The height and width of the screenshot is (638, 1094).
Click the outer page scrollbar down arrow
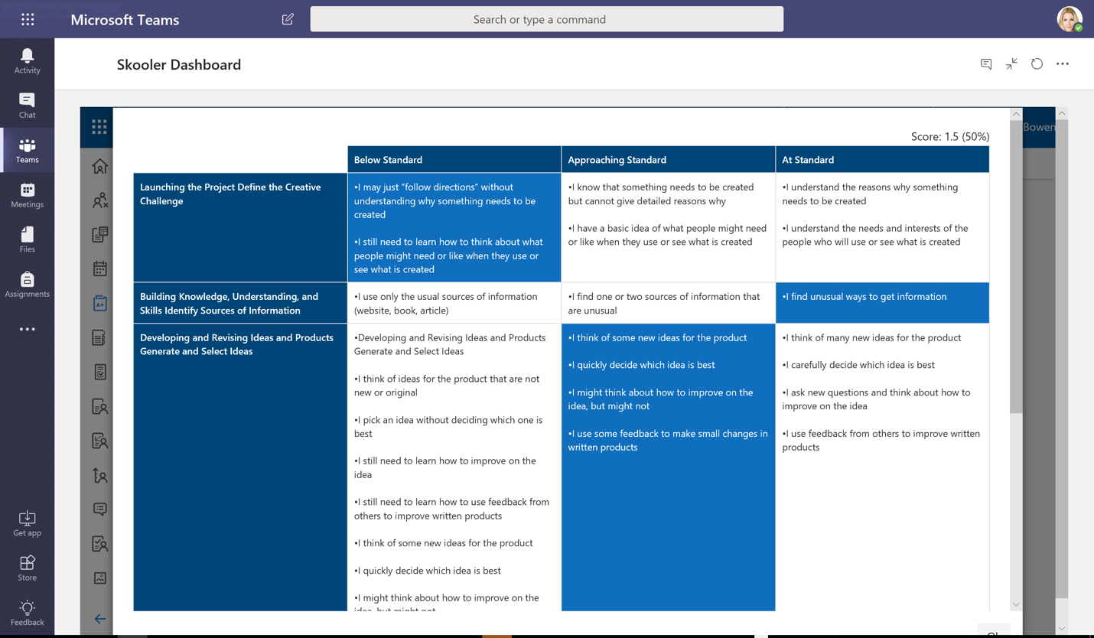click(1062, 629)
